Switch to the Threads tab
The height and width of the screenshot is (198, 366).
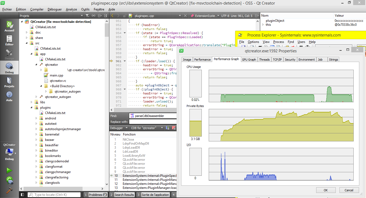pos(264,60)
